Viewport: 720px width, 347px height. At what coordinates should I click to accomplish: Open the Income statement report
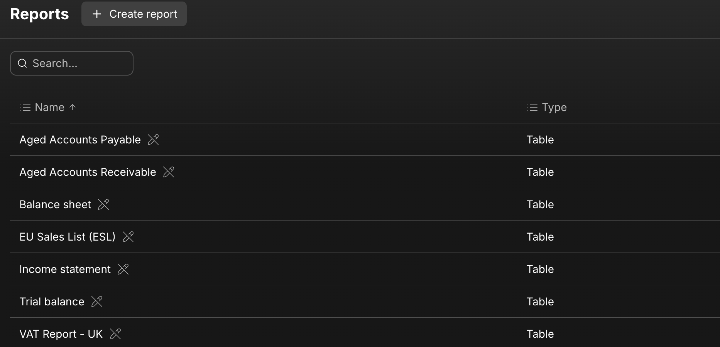point(65,269)
